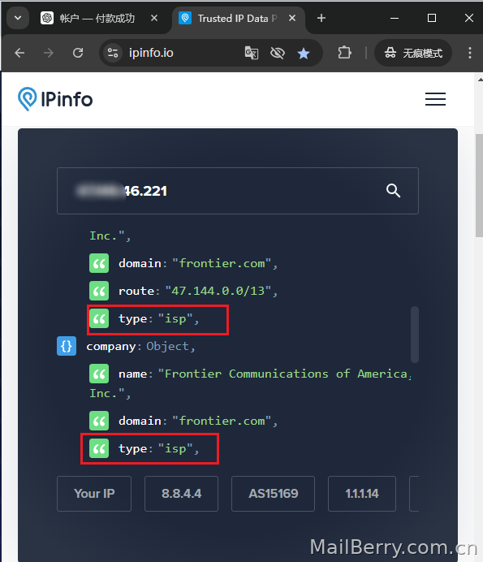
Task: Click quote icon beside name field
Action: pyautogui.click(x=99, y=374)
